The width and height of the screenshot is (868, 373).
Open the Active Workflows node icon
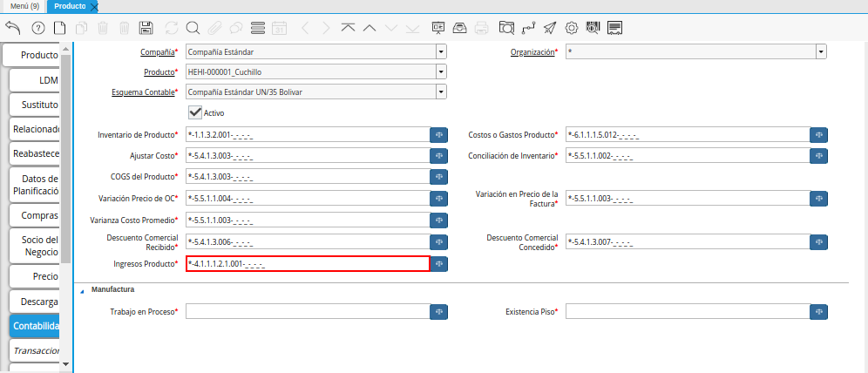(x=529, y=28)
